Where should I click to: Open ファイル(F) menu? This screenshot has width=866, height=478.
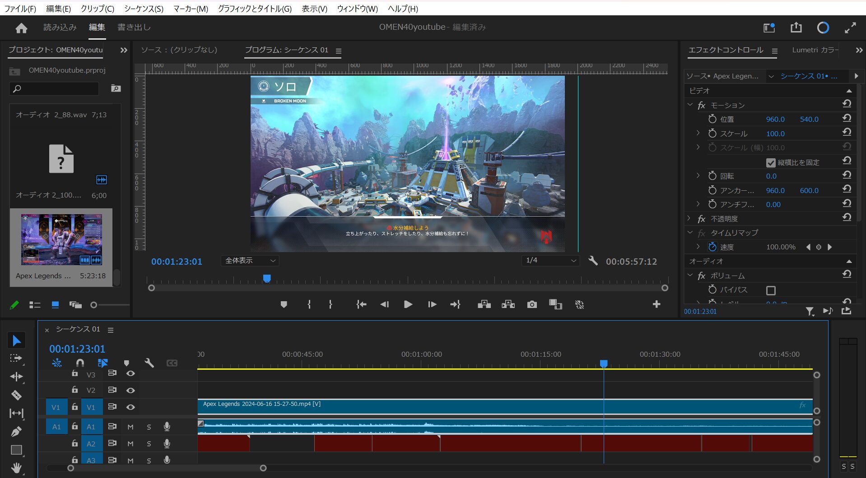20,9
